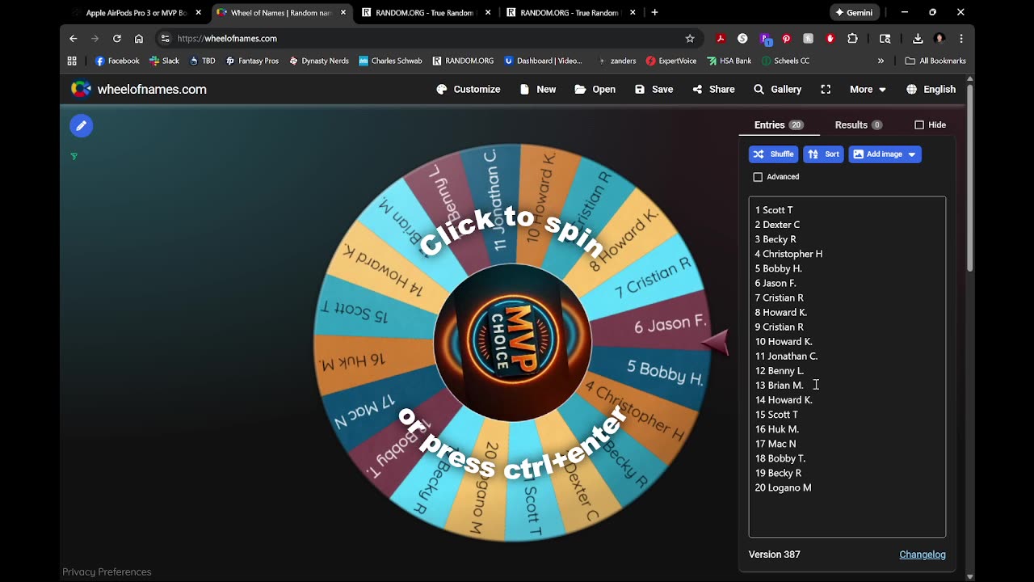Screen dimensions: 1034x582
Task: Click the wheelofnames.com logo icon
Action: [81, 89]
